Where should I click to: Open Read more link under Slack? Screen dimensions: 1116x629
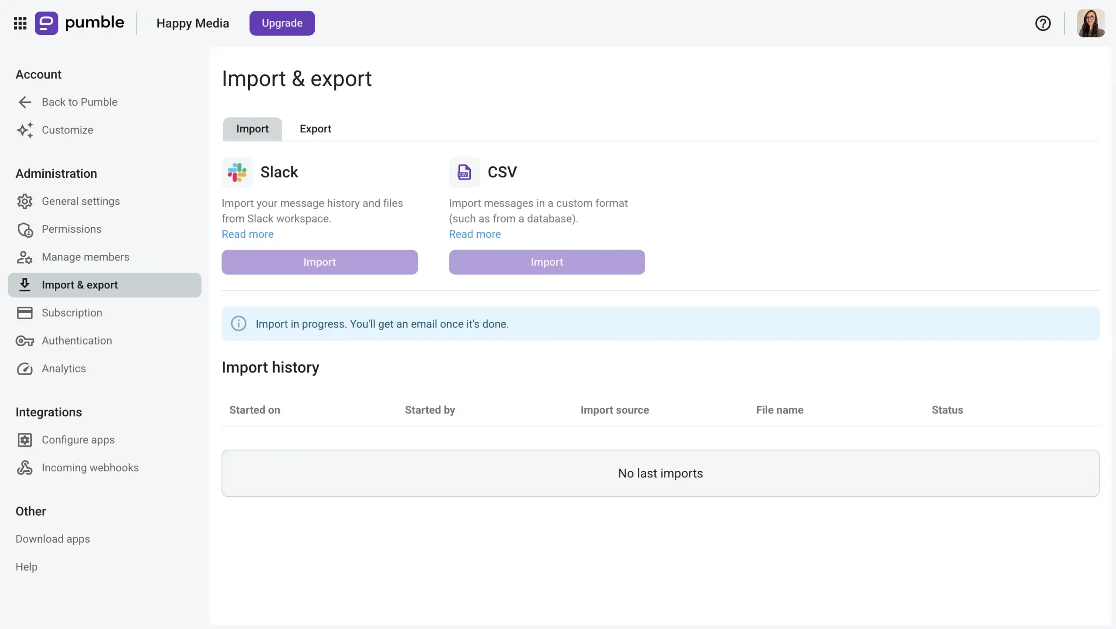pyautogui.click(x=248, y=234)
